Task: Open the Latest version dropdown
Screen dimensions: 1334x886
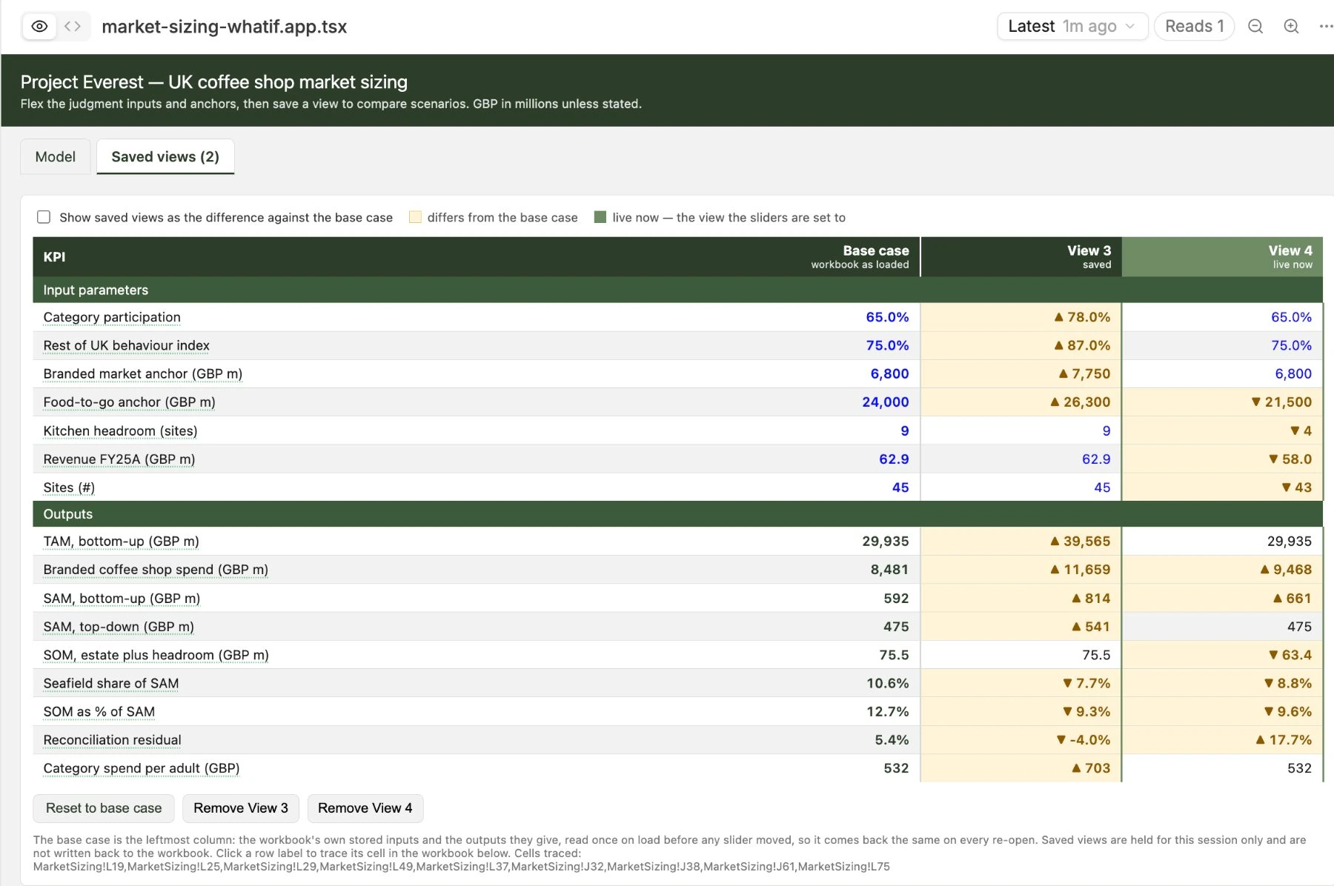Action: pos(1072,27)
